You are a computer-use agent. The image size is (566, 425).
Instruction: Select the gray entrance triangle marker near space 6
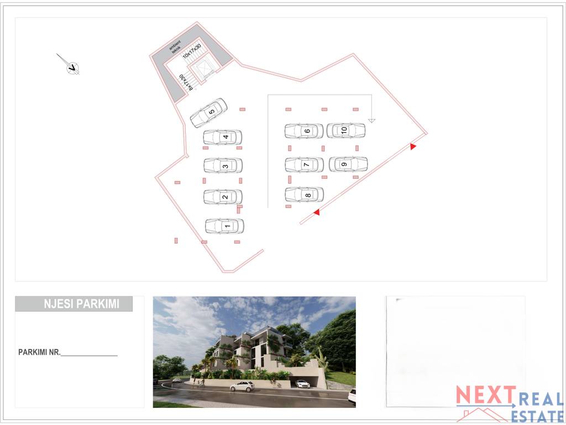tap(372, 120)
